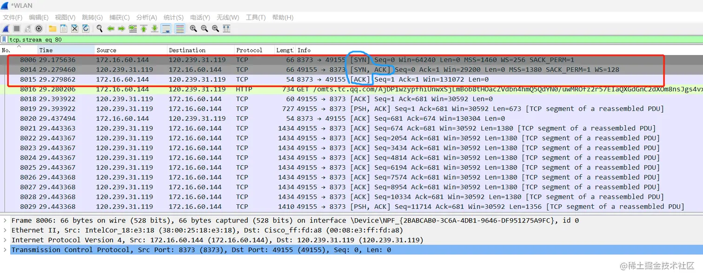Restart the current capture

coord(28,29)
